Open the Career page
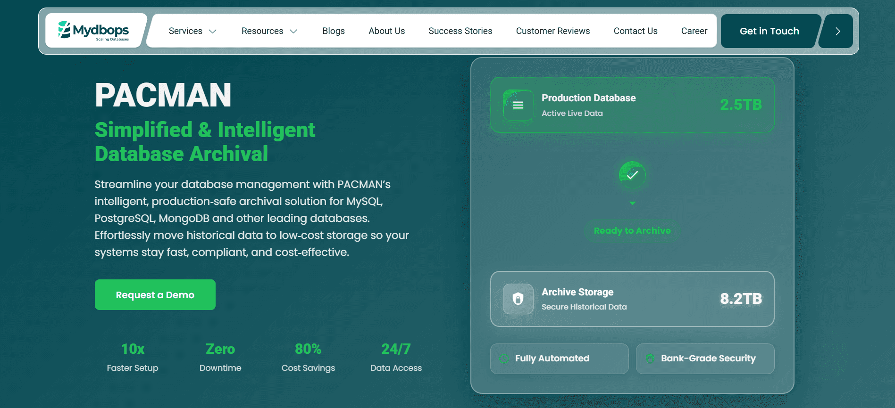Image resolution: width=895 pixels, height=408 pixels. click(x=694, y=31)
